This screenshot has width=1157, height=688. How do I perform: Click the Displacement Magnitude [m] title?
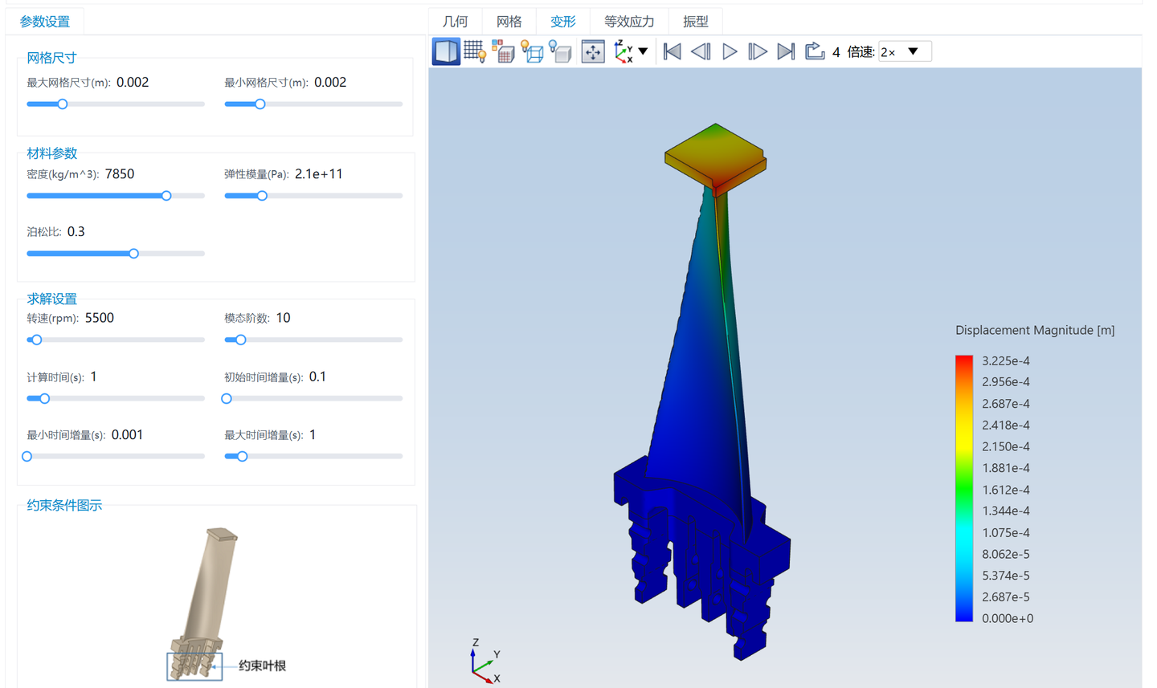[1035, 330]
